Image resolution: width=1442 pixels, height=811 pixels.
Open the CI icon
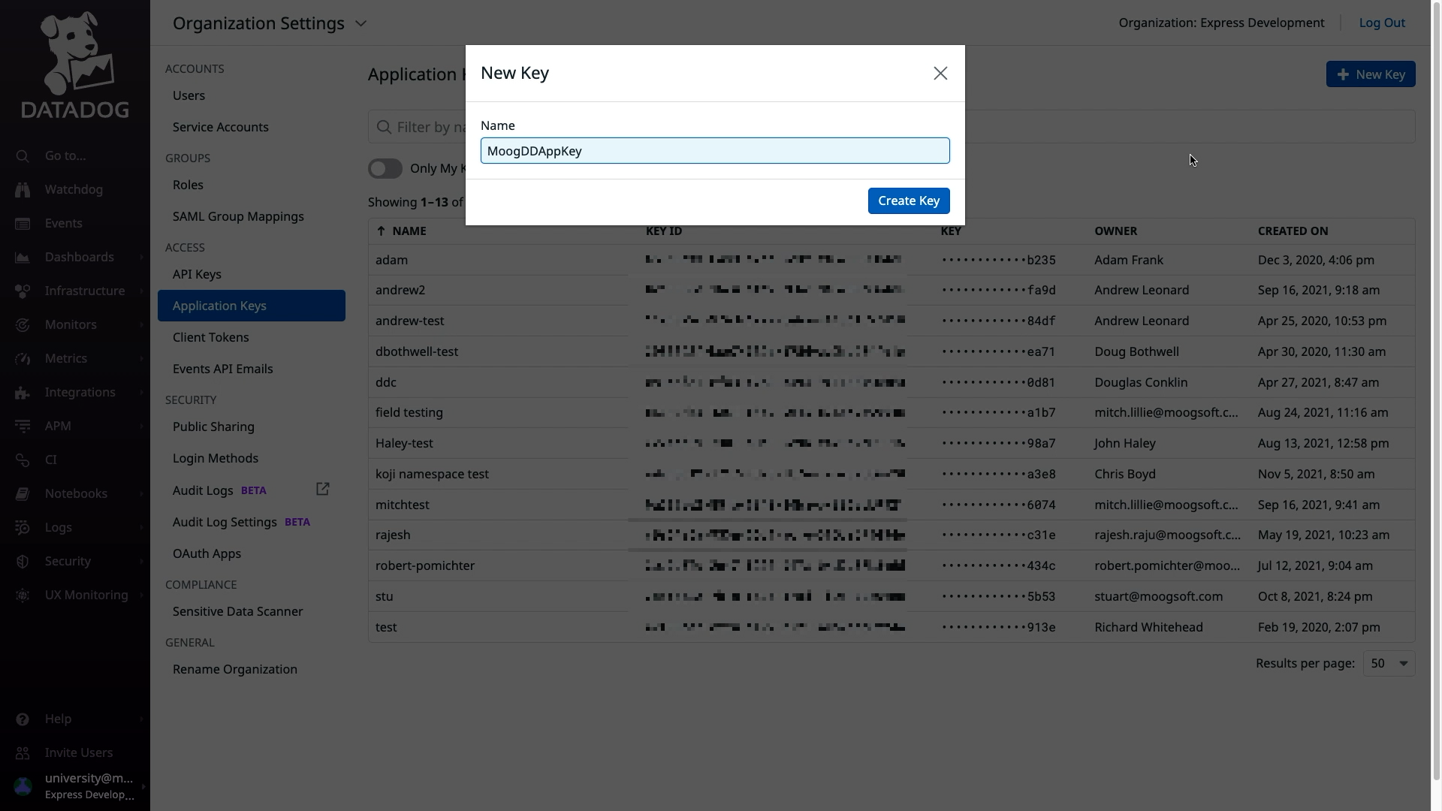(23, 460)
